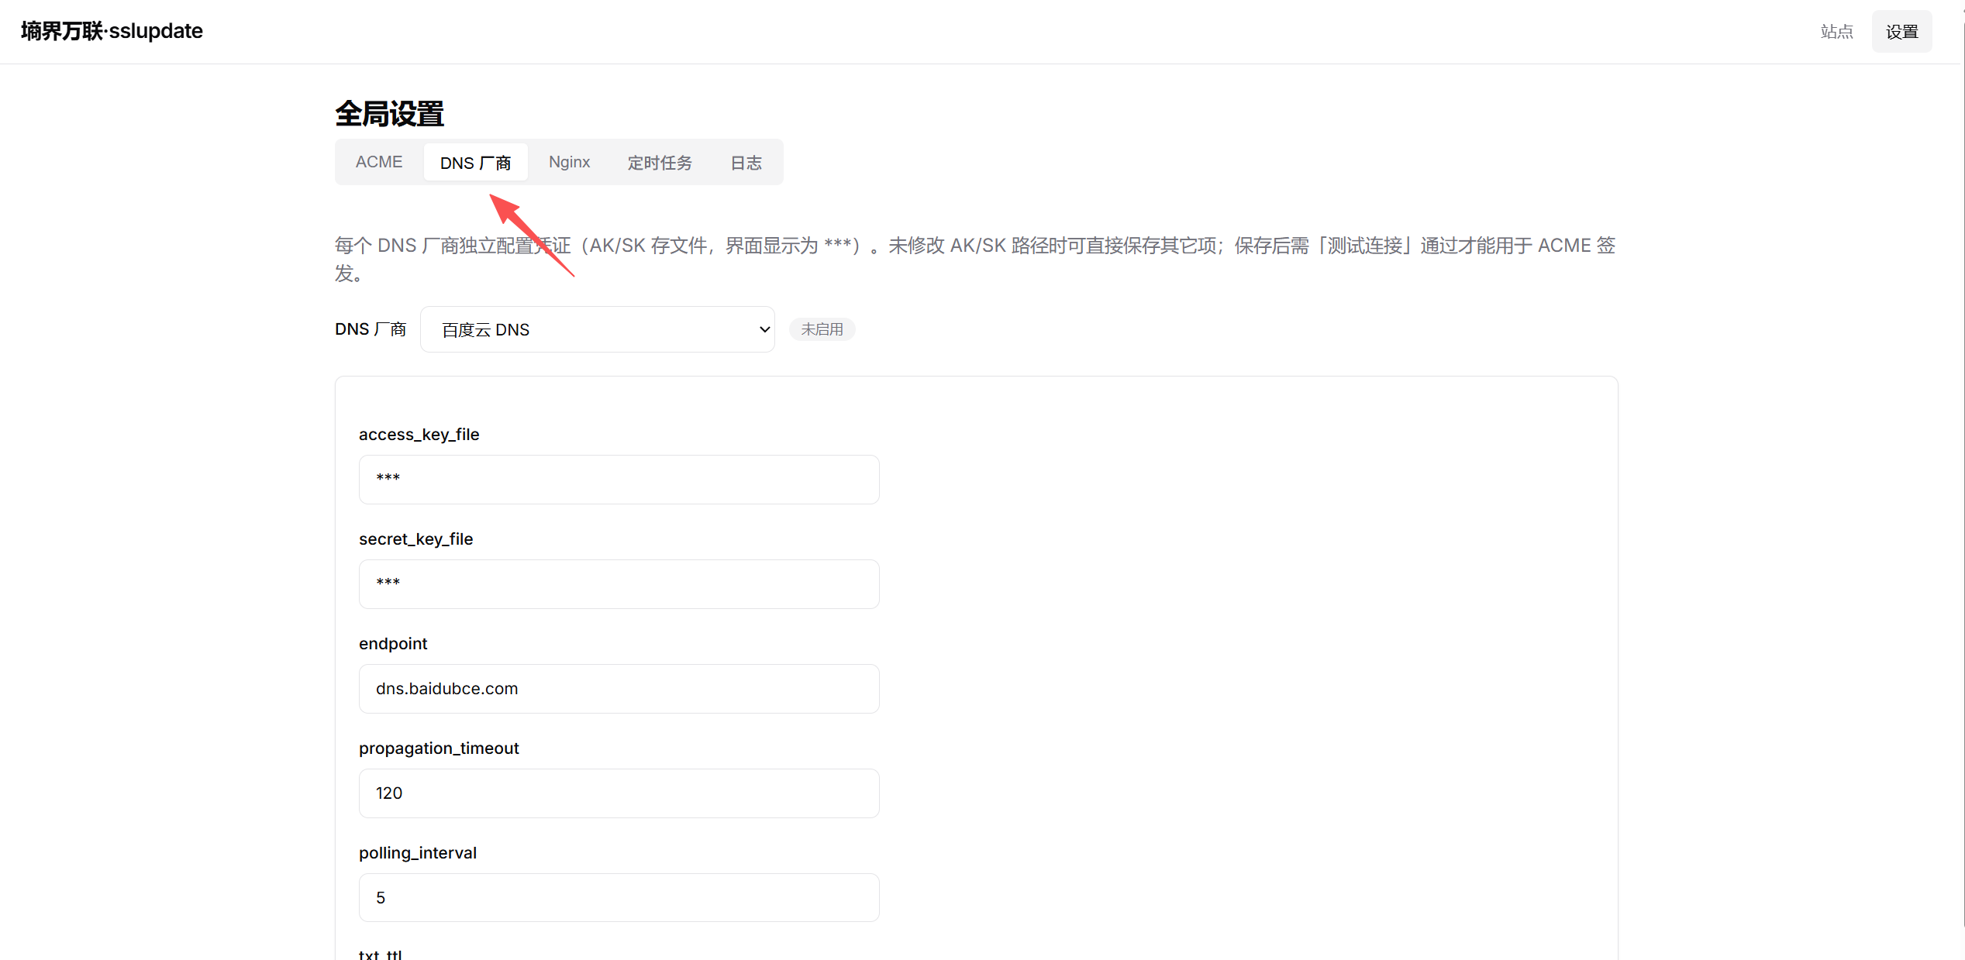Click the propagation_timeout field showing 120
The image size is (1965, 960).
pos(619,793)
